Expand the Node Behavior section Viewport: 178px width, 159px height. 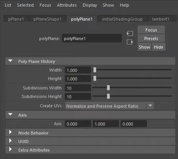coord(10,132)
